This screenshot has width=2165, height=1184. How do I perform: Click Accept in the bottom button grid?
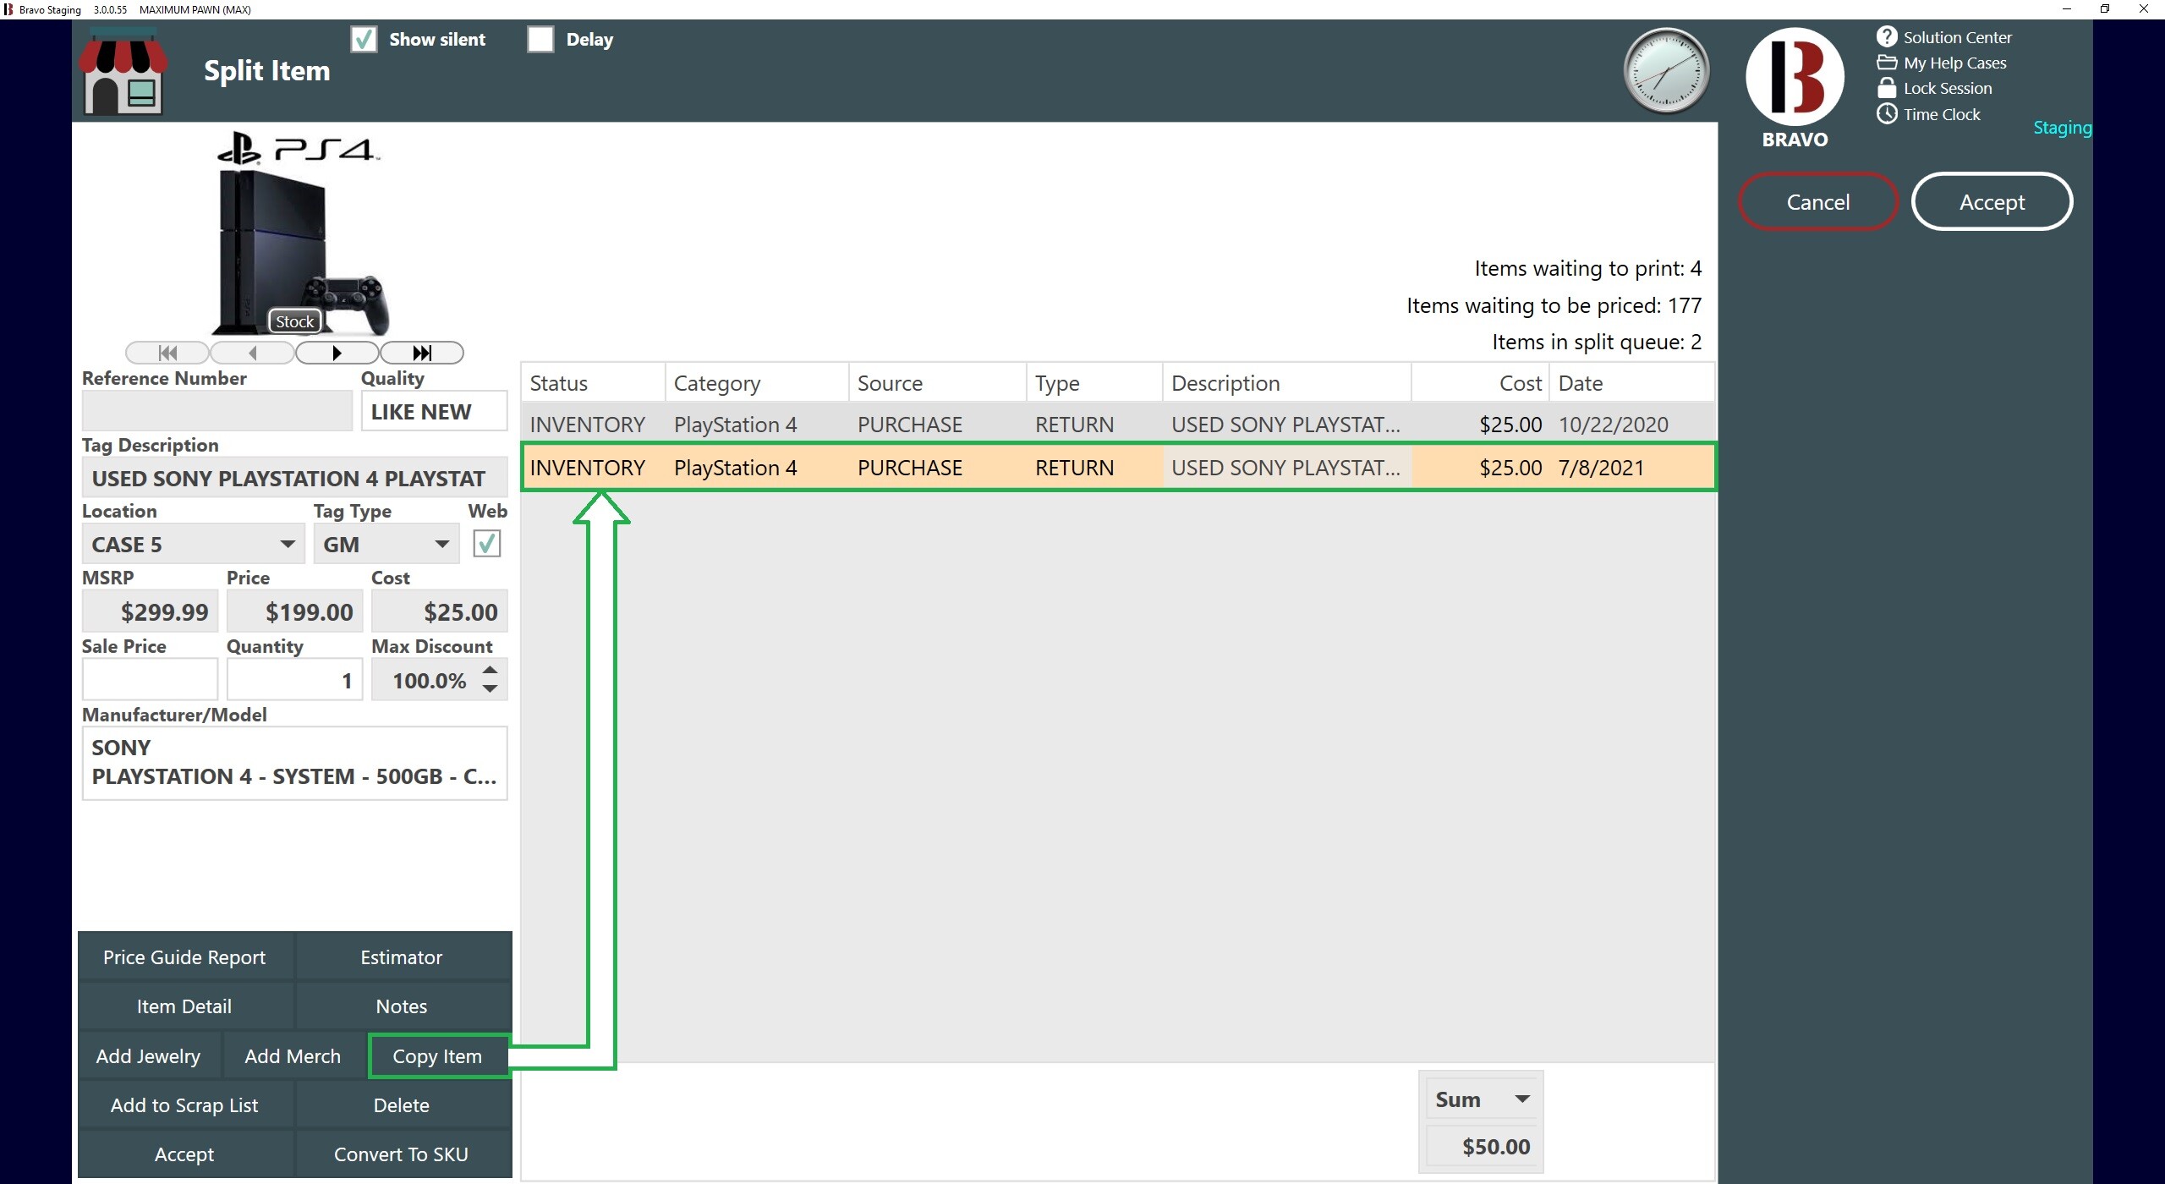click(184, 1154)
